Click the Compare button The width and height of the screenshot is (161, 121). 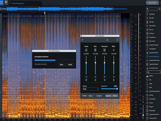point(99,96)
